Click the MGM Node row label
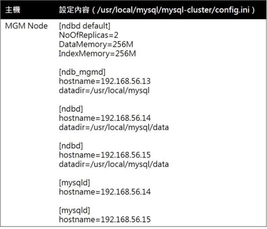The image size is (267, 229). pos(27,26)
